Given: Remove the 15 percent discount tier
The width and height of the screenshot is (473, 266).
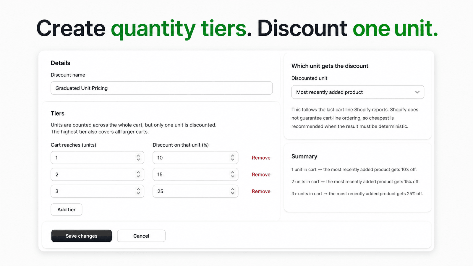Looking at the screenshot, I should click(x=261, y=175).
